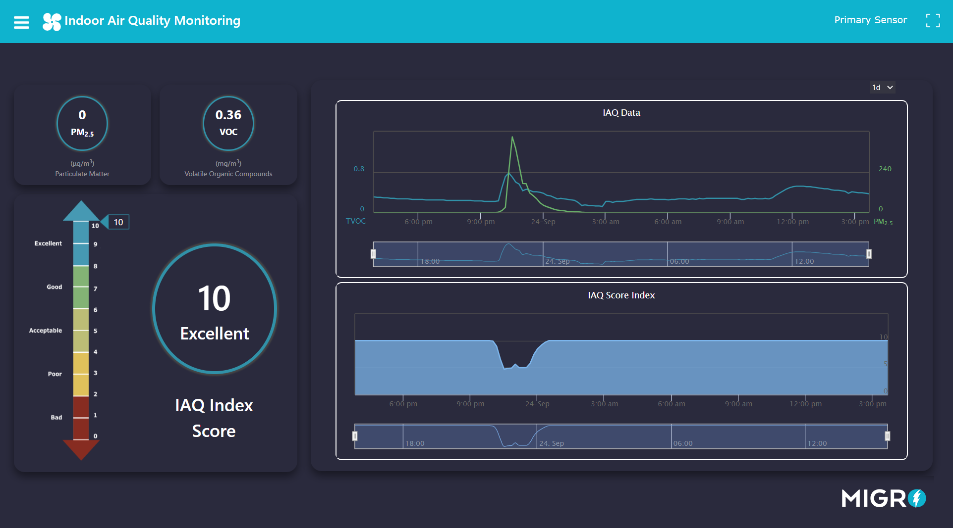This screenshot has width=953, height=528.
Task: Expand the IAQ Data chart panel
Action: tap(621, 112)
